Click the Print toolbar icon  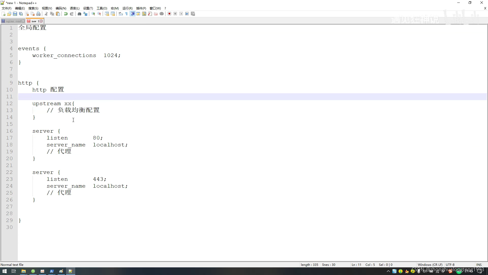[38, 14]
